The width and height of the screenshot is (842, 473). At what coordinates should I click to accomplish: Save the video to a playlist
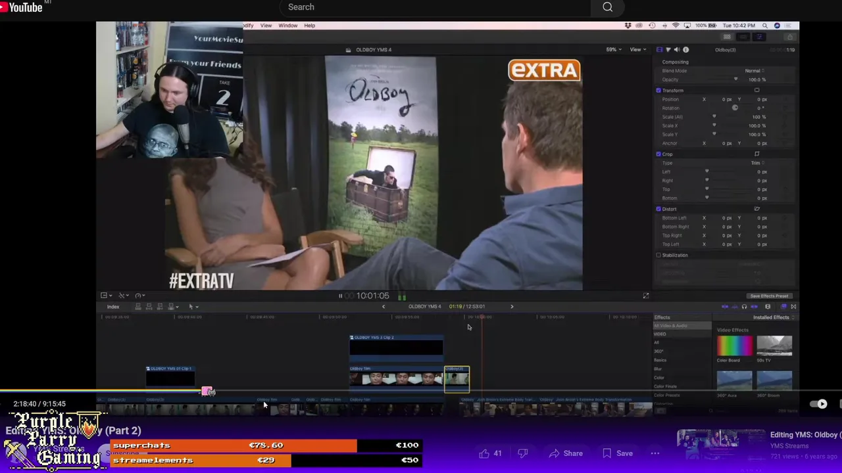(618, 453)
